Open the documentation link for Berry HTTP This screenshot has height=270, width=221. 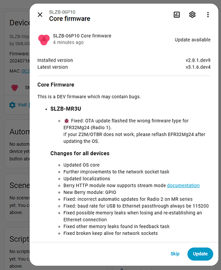pyautogui.click(x=183, y=185)
